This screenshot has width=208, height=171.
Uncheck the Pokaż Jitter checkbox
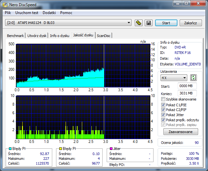(x=163, y=115)
